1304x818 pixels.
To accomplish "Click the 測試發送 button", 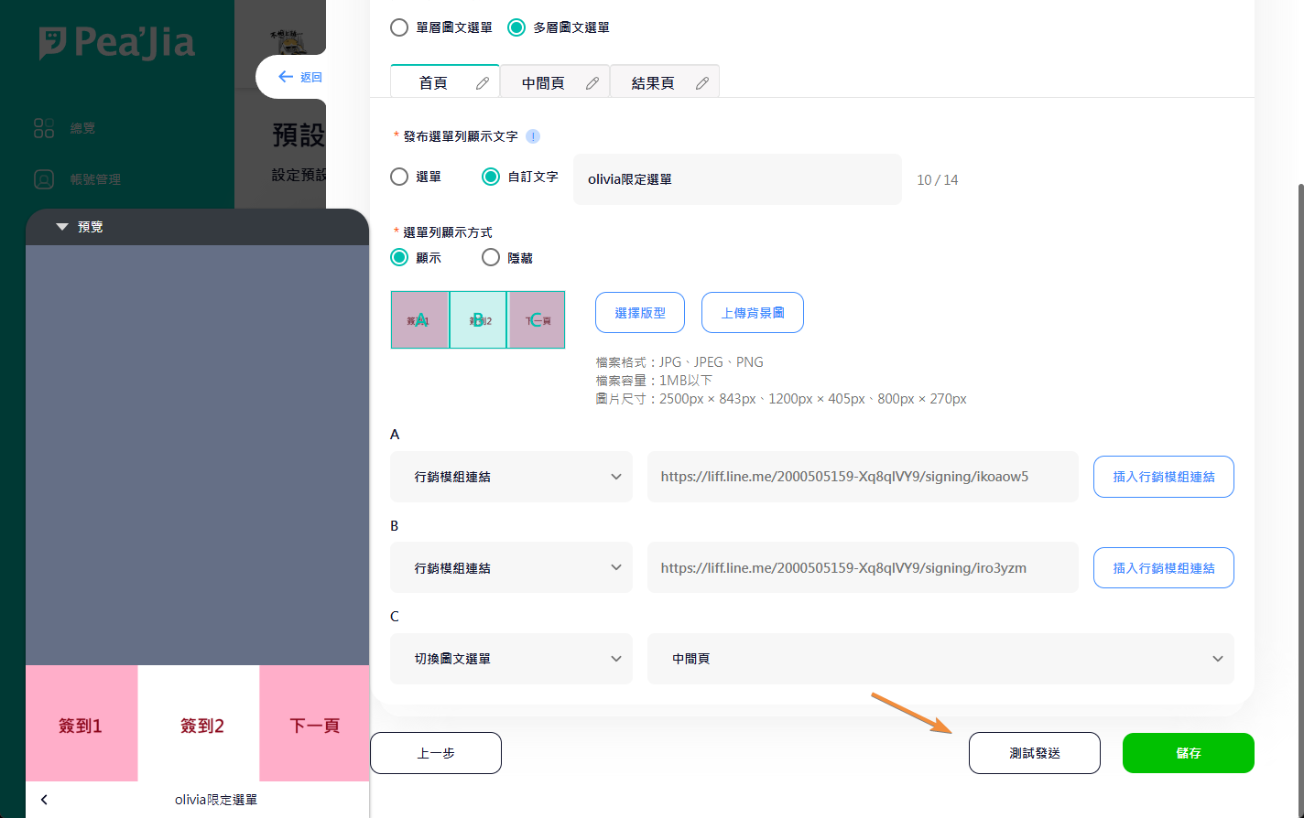I will pyautogui.click(x=1034, y=753).
